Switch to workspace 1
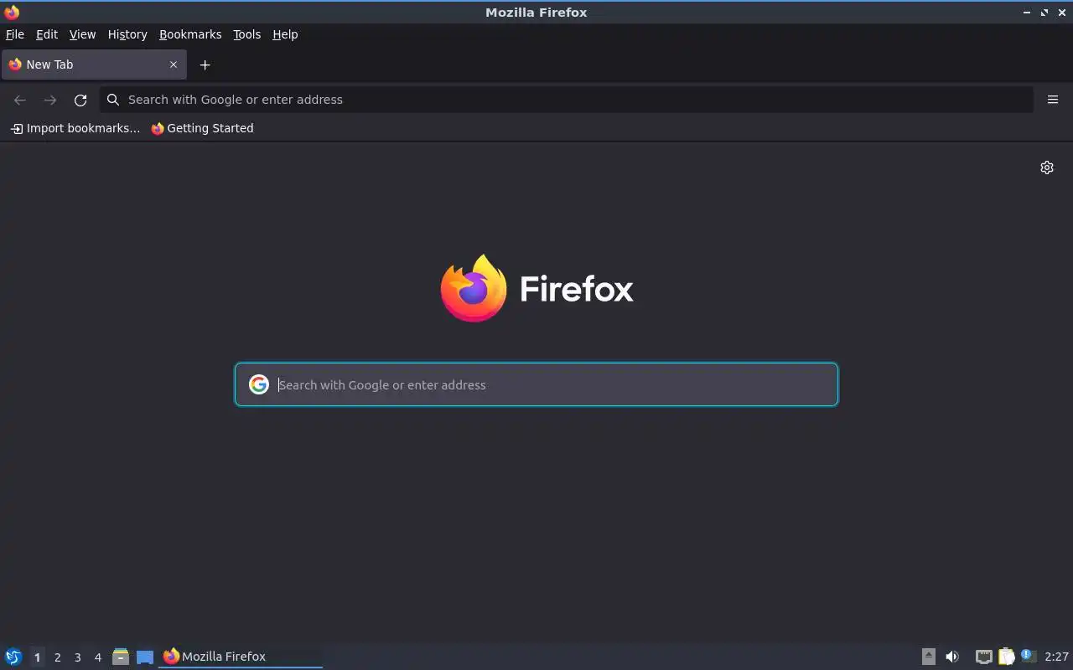This screenshot has width=1073, height=670. click(x=37, y=657)
